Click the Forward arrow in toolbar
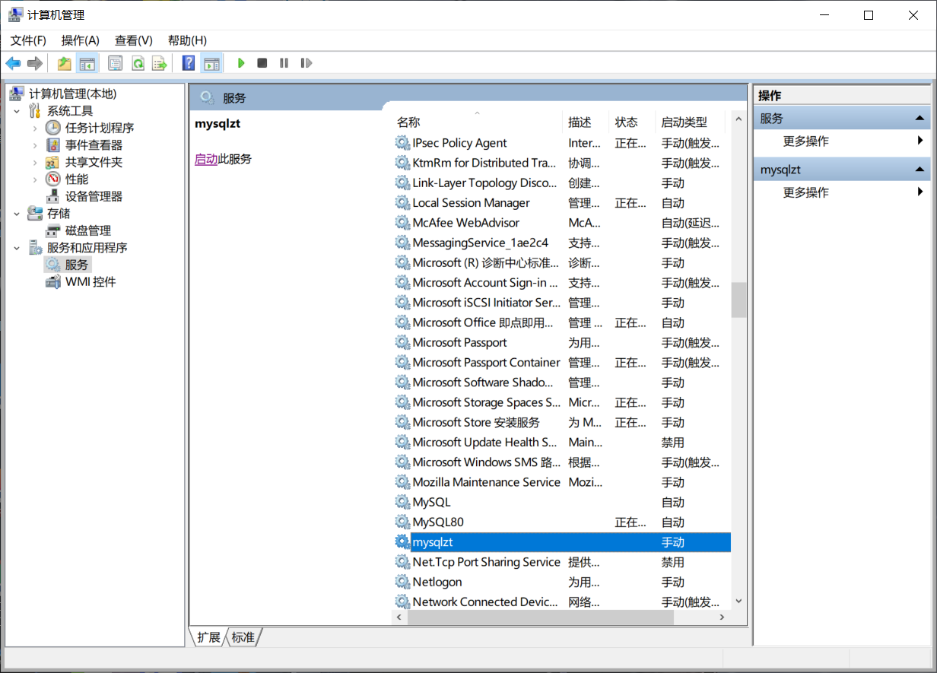Screen dimensions: 937x673 [x=34, y=63]
